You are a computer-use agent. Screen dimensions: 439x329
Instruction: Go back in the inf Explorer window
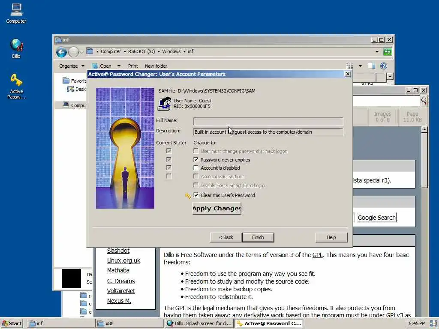pyautogui.click(x=61, y=52)
